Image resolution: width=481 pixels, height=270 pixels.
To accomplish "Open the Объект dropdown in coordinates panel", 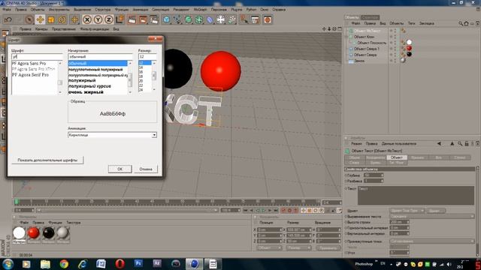I will [x=269, y=247].
